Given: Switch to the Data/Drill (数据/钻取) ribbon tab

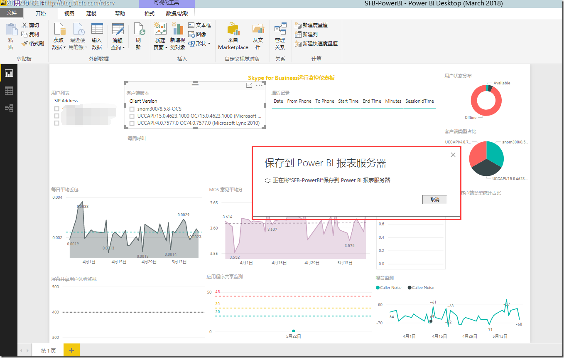Looking at the screenshot, I should 177,13.
